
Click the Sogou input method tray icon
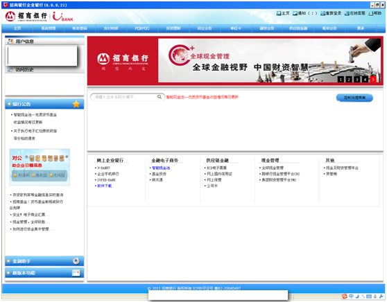345,296
